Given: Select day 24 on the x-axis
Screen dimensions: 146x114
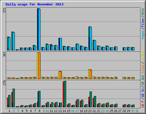Looking at the screenshot, I should (107, 111).
